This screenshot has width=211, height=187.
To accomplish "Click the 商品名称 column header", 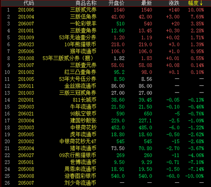I will (86, 3).
